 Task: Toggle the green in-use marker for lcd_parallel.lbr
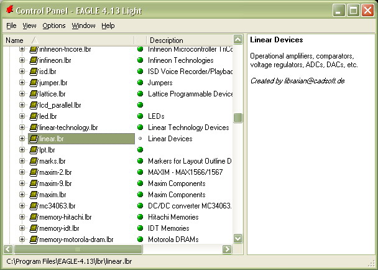click(x=140, y=105)
